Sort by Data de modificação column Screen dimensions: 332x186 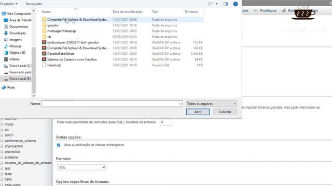(x=128, y=12)
